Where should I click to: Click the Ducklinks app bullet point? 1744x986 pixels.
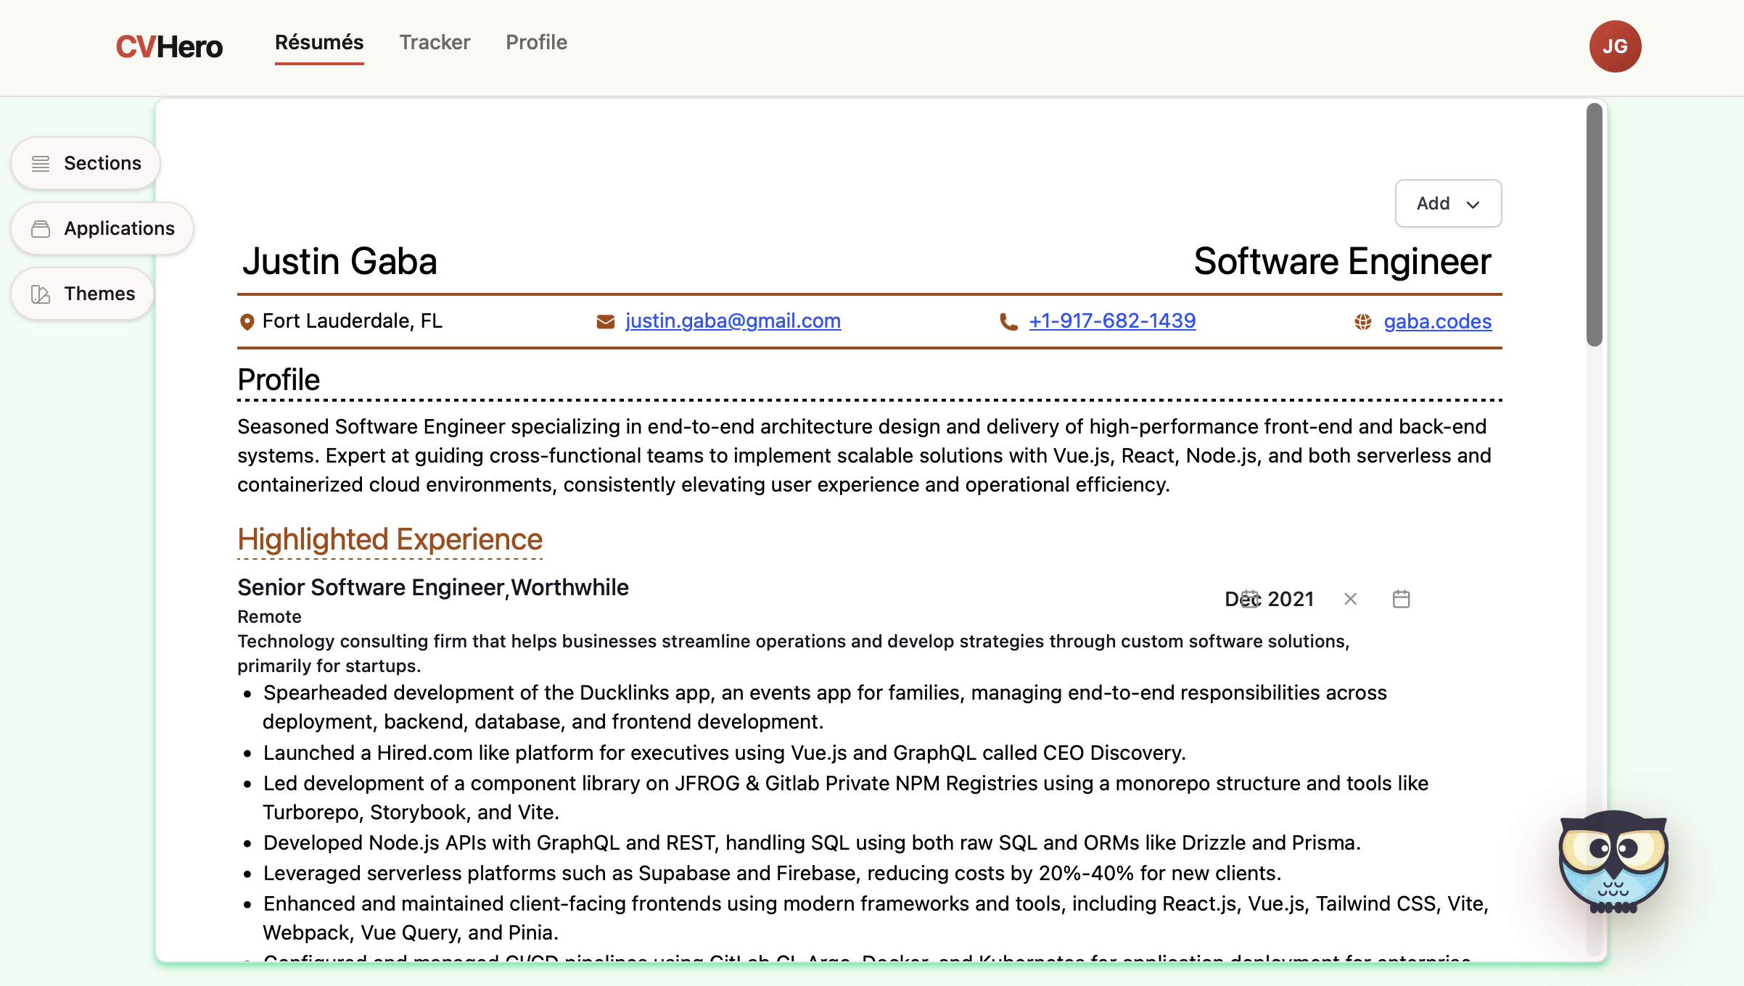[x=825, y=708]
